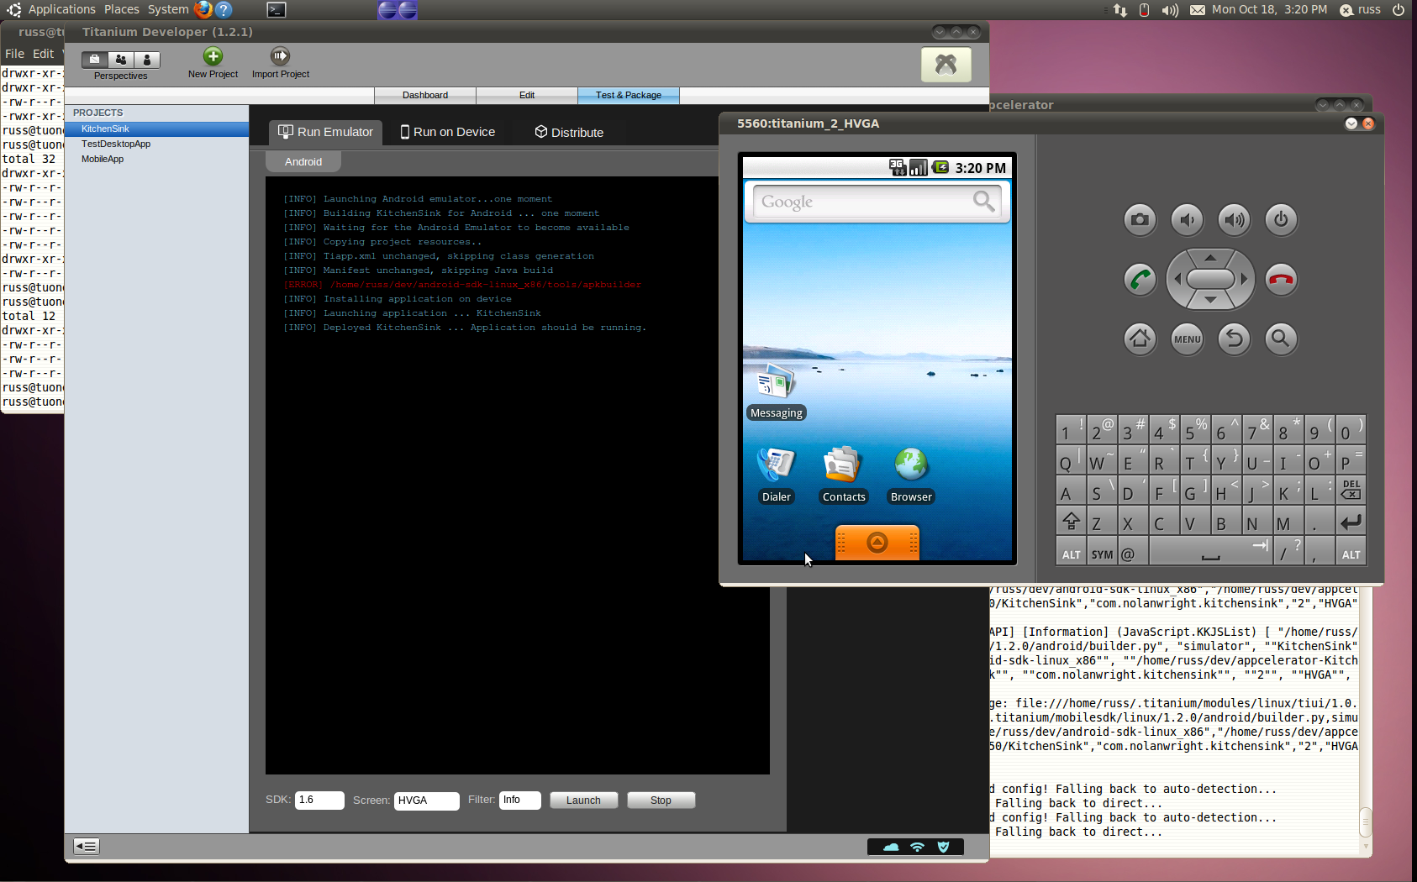Click the emulator keyboard SYM key
1417x882 pixels.
[x=1102, y=553]
